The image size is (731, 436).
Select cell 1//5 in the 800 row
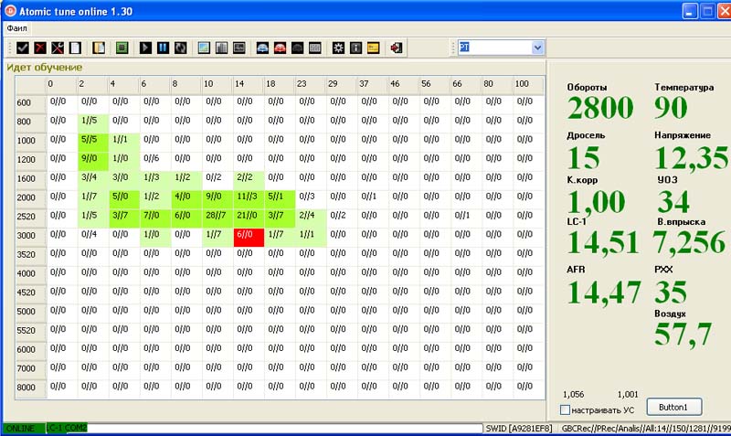tap(93, 123)
